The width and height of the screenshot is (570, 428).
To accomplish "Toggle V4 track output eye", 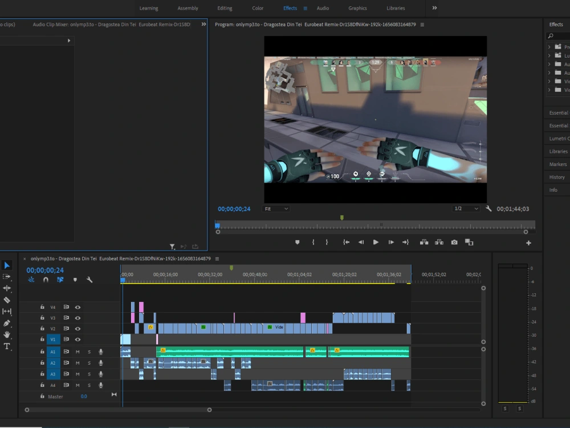I will pos(78,307).
